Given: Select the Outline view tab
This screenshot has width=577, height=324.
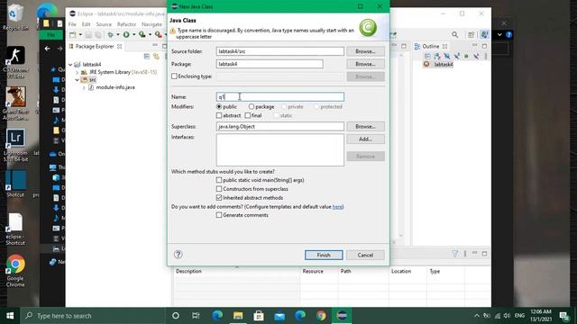Looking at the screenshot, I should (431, 46).
